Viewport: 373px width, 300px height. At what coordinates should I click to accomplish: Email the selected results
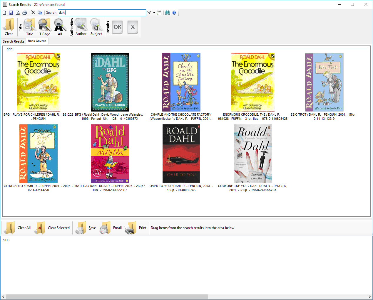(x=111, y=228)
